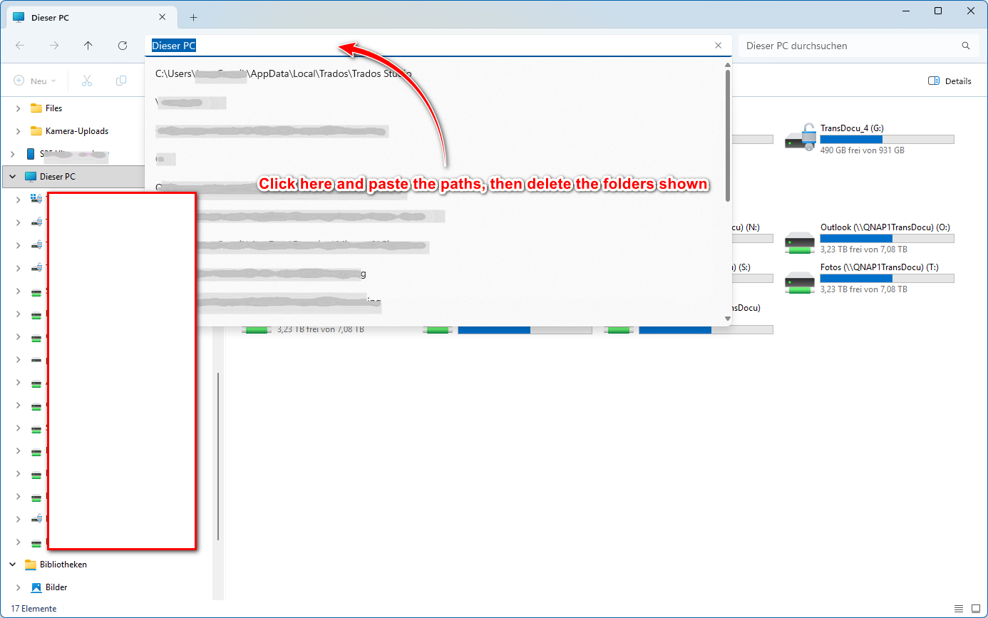Click the Back navigation arrow

pos(20,46)
